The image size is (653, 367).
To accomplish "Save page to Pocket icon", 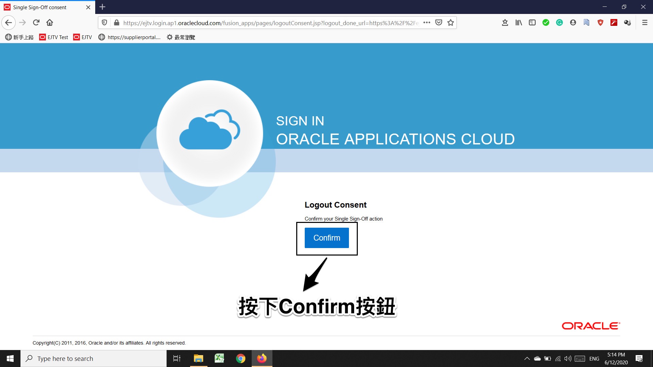I will coord(439,23).
